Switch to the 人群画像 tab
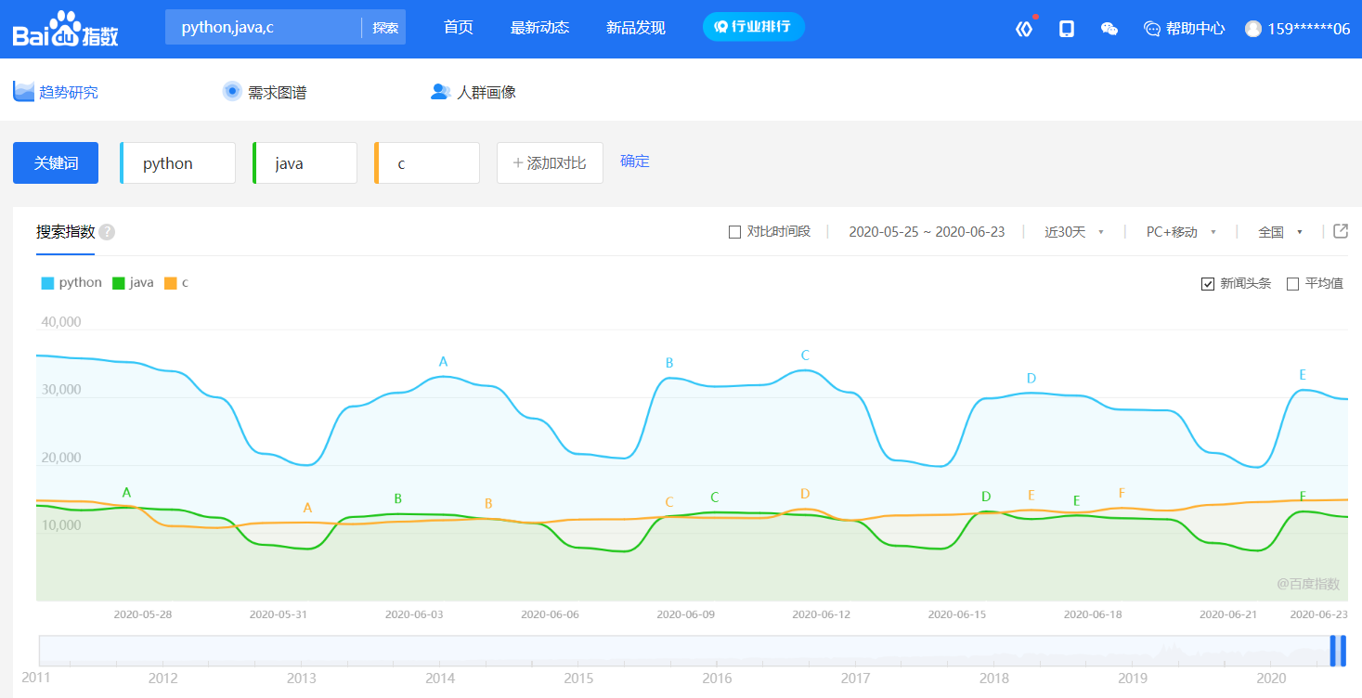 tap(473, 92)
